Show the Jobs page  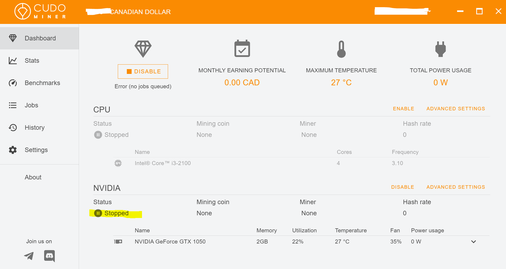click(39, 105)
